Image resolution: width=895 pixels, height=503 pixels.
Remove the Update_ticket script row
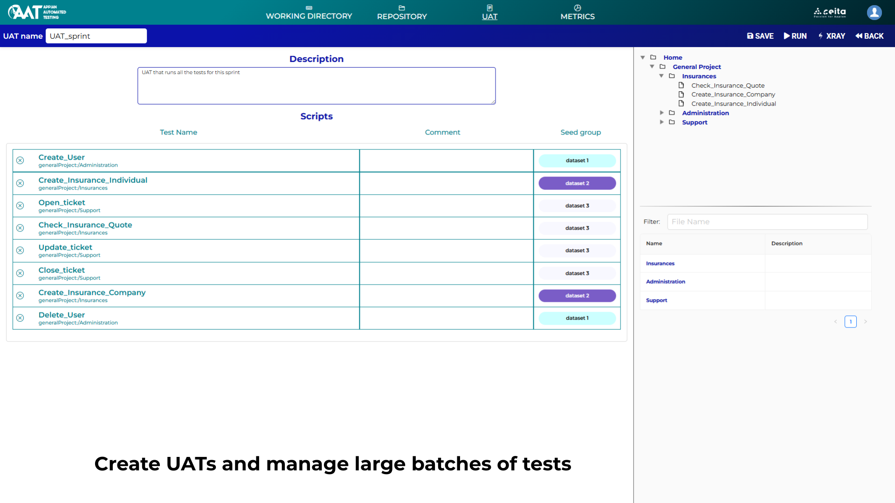pos(20,250)
